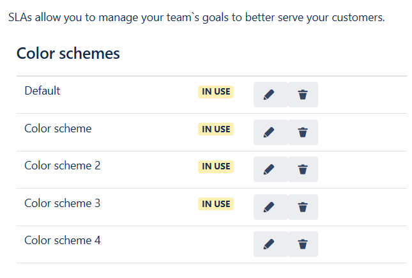Click IN USE badge on Color scheme
The image size is (412, 278).
216,129
